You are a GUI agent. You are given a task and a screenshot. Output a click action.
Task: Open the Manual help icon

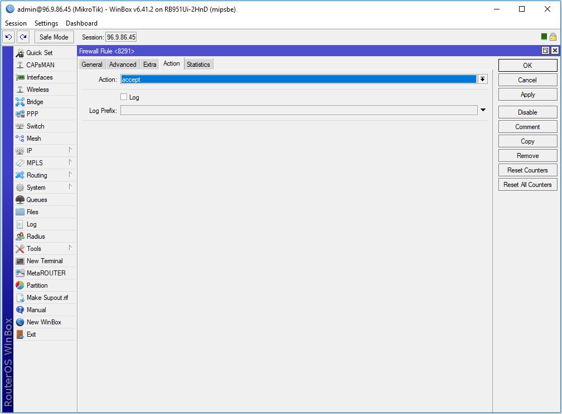point(20,310)
